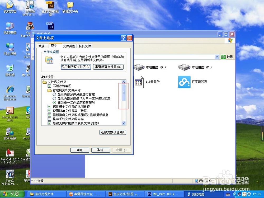Open the address bar dropdown arrow
The image size is (264, 198).
pos(217,57)
